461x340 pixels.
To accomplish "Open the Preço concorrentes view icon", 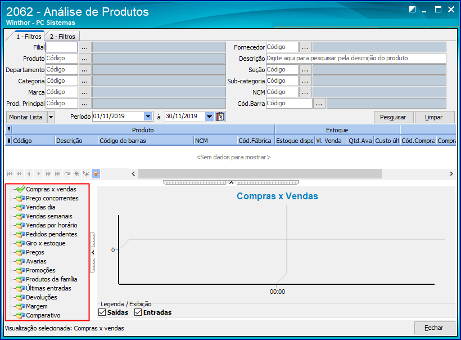I will pos(21,198).
